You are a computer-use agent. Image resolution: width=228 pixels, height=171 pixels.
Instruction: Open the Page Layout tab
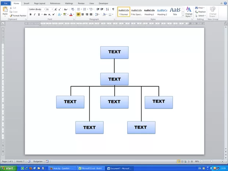coord(40,3)
